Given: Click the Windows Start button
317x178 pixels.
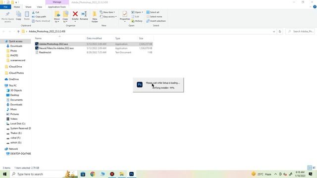Looking at the screenshot, I should 4,174.
